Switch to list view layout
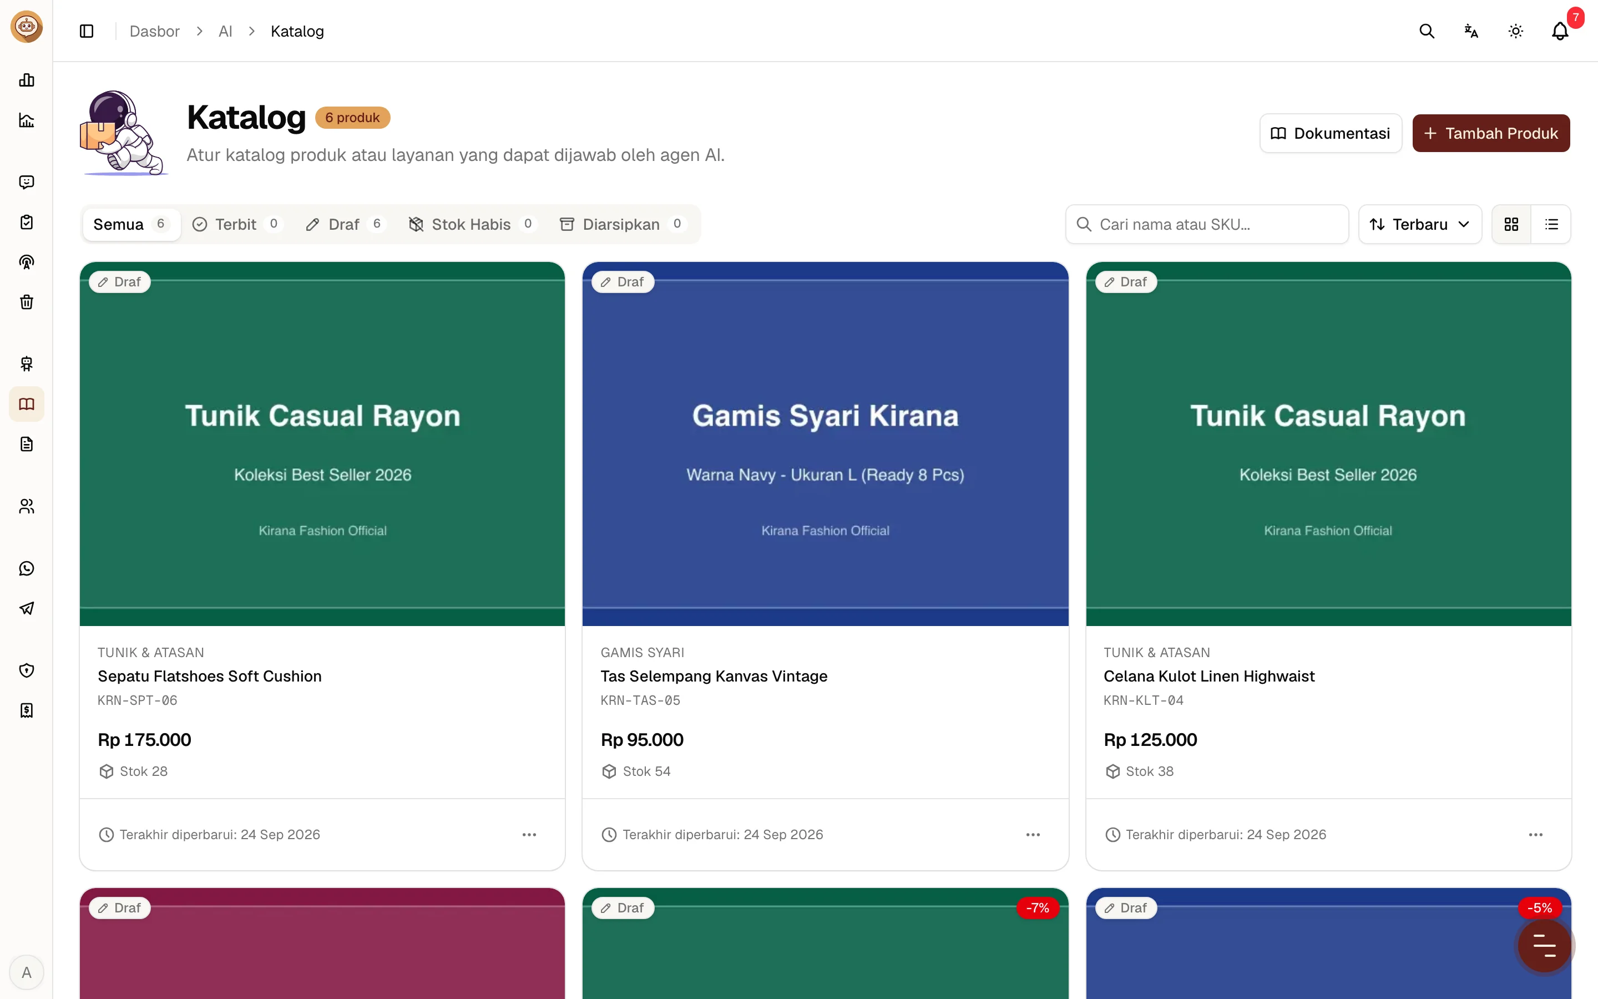This screenshot has height=999, width=1598. click(x=1552, y=225)
